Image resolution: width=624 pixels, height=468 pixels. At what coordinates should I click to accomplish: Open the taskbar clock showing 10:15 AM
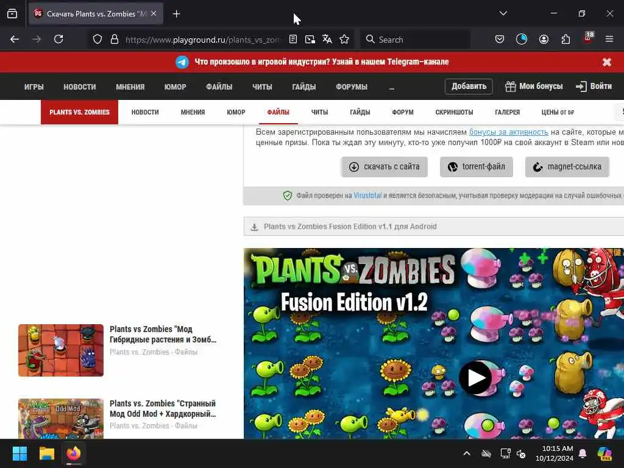(555, 453)
